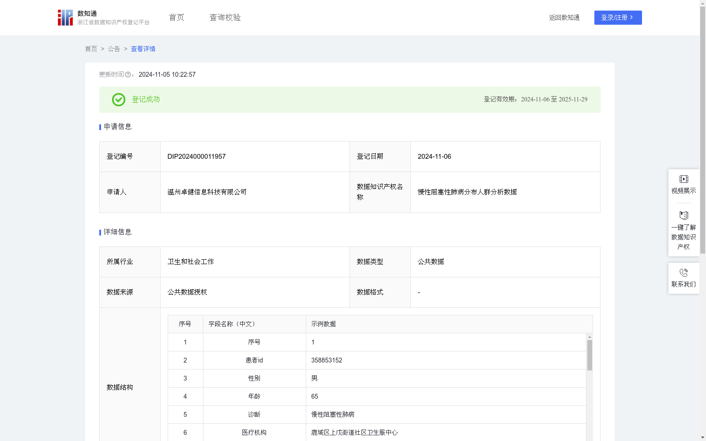Click the 诊断 field cell

[x=255, y=415]
